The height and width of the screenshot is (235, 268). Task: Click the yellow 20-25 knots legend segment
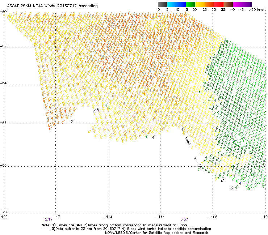pos(200,4)
